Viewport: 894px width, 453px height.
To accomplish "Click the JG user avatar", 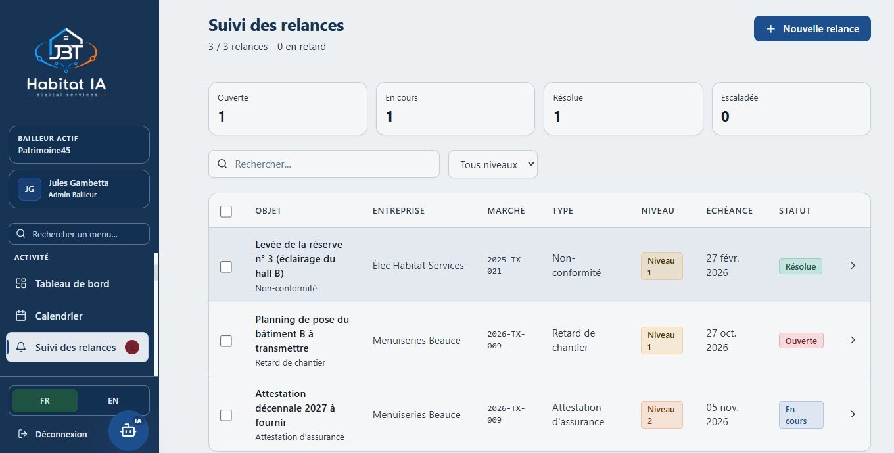I will (30, 189).
